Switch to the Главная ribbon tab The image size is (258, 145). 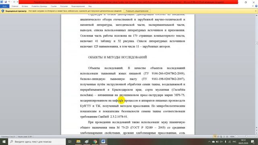coord(15,6)
